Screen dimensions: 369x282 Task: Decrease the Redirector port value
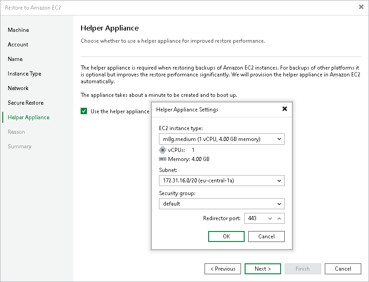click(x=270, y=218)
